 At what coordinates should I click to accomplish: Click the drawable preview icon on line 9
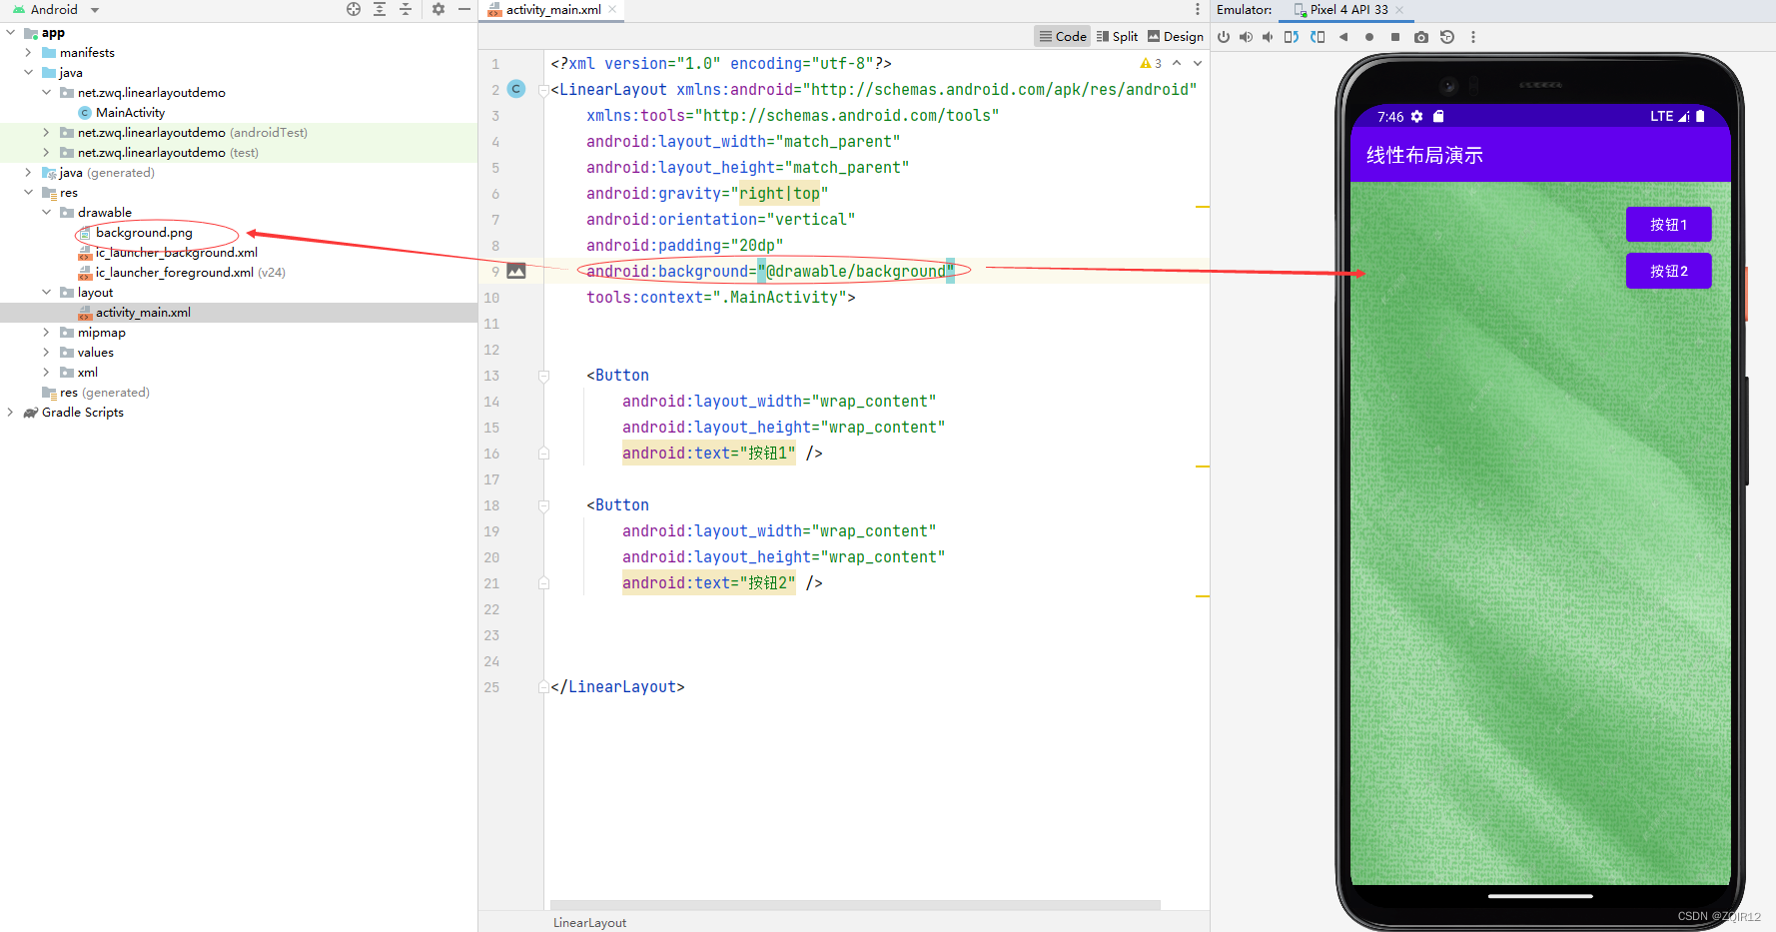coord(515,271)
